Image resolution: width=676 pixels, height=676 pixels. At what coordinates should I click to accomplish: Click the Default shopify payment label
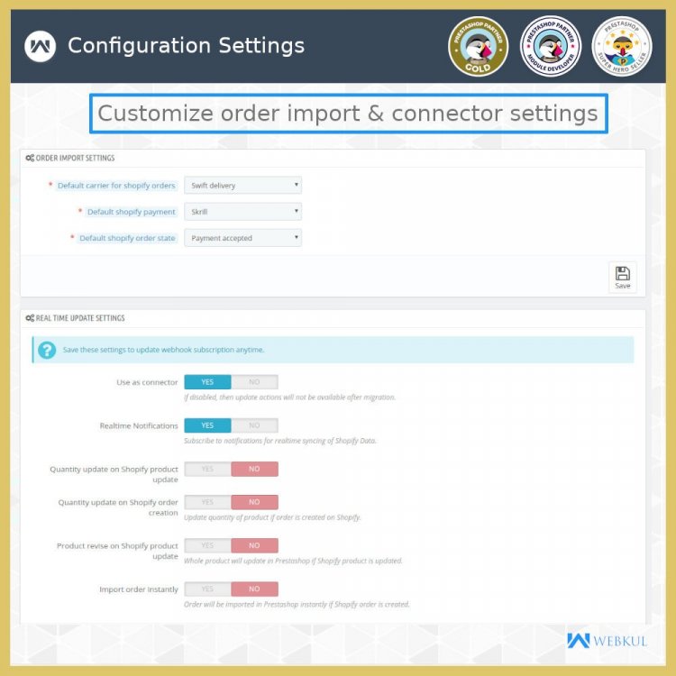[132, 212]
